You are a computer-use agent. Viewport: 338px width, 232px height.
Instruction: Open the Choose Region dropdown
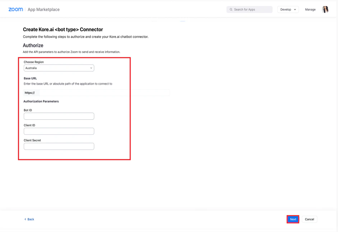[x=59, y=68]
